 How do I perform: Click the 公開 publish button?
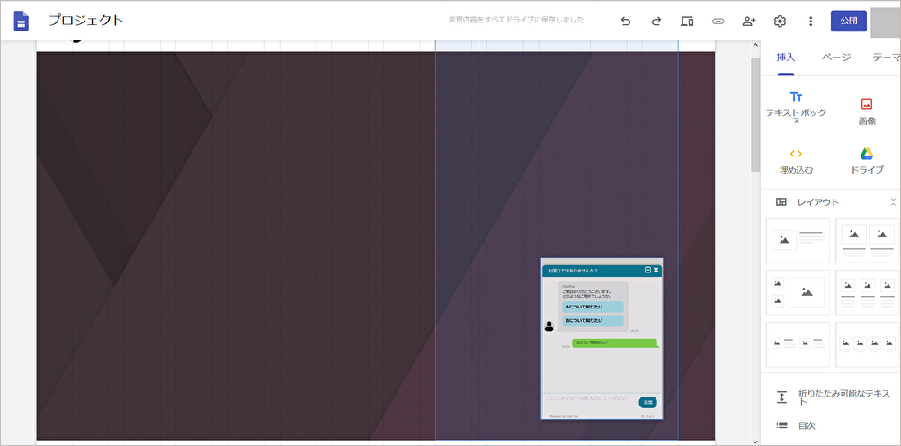pyautogui.click(x=849, y=21)
